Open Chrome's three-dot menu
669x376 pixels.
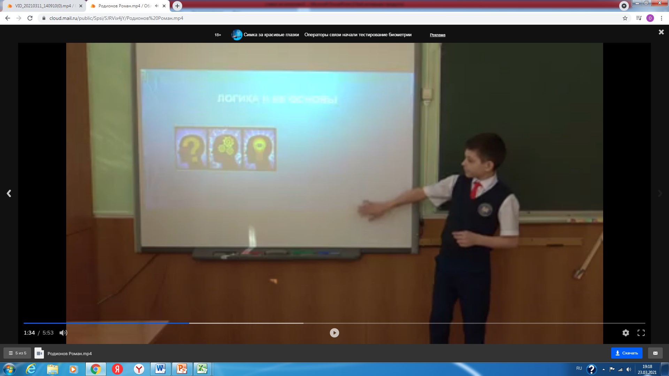click(x=661, y=18)
